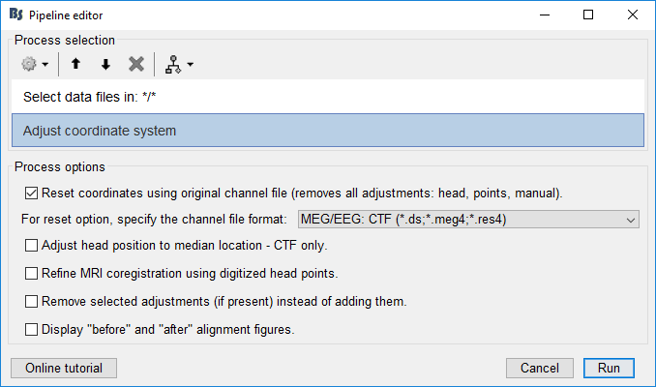
Task: Click the Brainstorm icon in title bar
Action: pos(15,15)
